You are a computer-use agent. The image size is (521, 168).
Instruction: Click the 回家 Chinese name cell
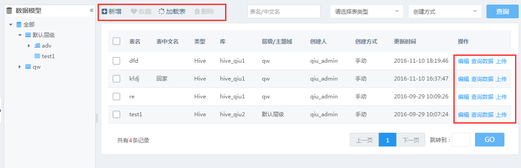coord(162,79)
